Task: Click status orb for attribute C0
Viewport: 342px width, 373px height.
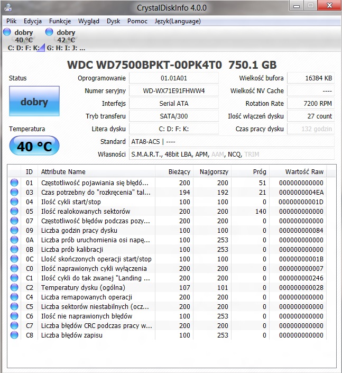Action: pos(14,268)
